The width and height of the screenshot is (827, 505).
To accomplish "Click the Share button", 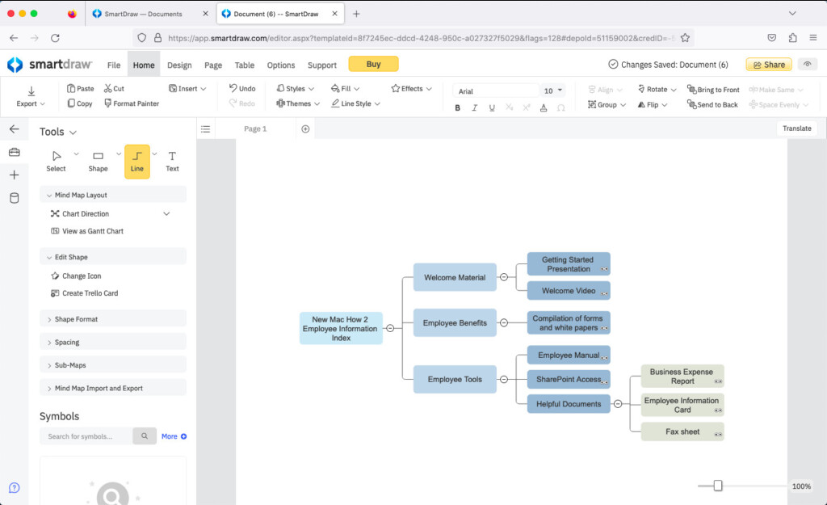I will coord(768,65).
